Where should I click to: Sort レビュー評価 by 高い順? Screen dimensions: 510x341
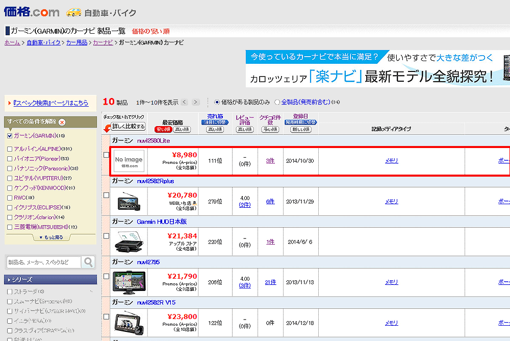point(245,129)
